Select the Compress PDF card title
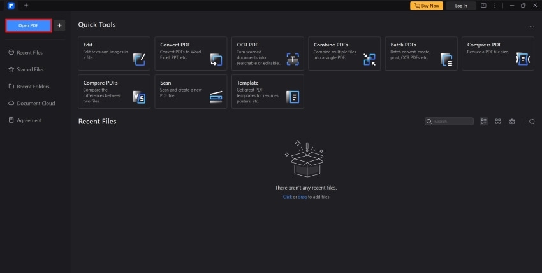The width and height of the screenshot is (542, 273). click(484, 45)
